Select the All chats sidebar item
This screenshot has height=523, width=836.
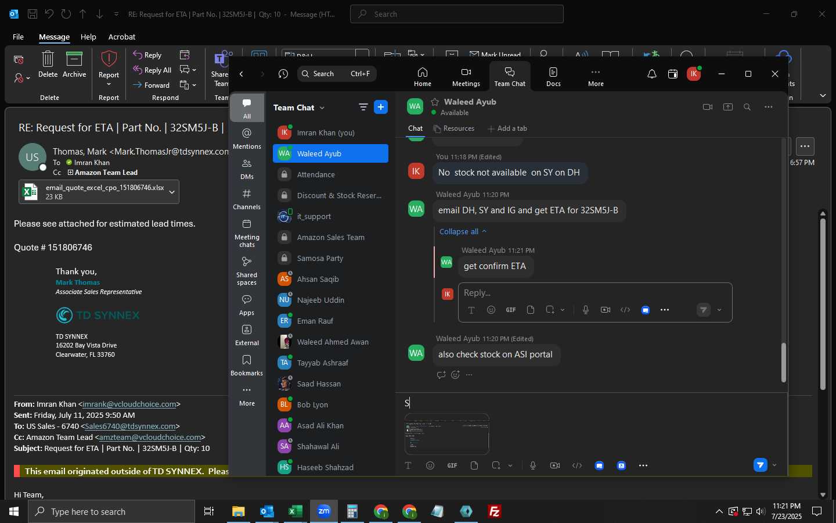(x=247, y=108)
